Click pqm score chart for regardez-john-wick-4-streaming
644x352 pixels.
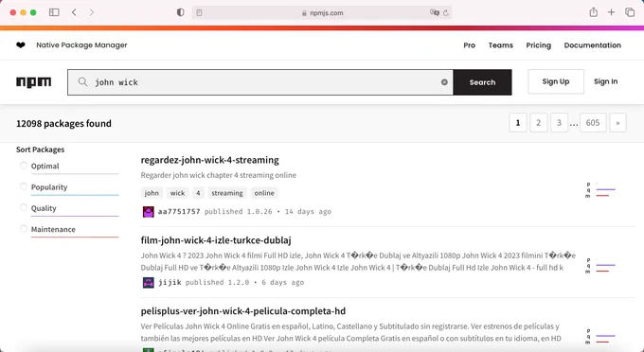click(x=600, y=190)
